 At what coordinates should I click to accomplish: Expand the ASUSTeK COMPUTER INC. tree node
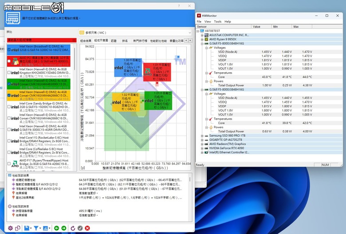coord(202,35)
